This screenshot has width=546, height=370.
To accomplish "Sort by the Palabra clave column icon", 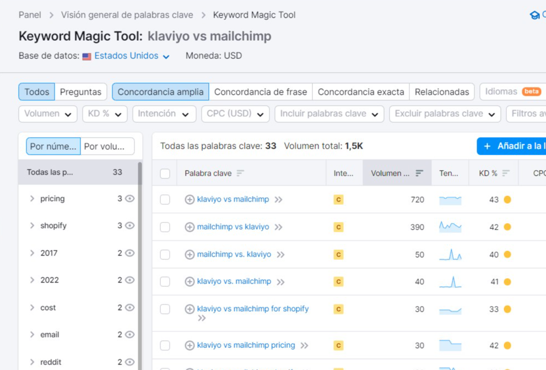I will click(240, 173).
